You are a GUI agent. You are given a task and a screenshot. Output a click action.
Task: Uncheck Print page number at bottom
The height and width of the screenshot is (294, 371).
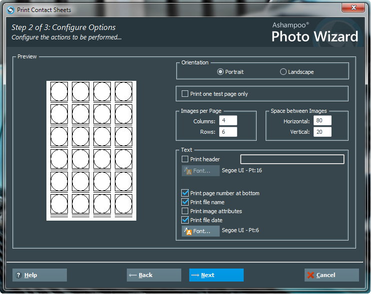click(185, 193)
